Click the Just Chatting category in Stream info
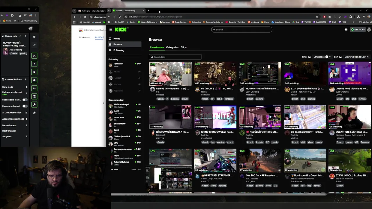The height and width of the screenshot is (209, 372). [x=16, y=50]
